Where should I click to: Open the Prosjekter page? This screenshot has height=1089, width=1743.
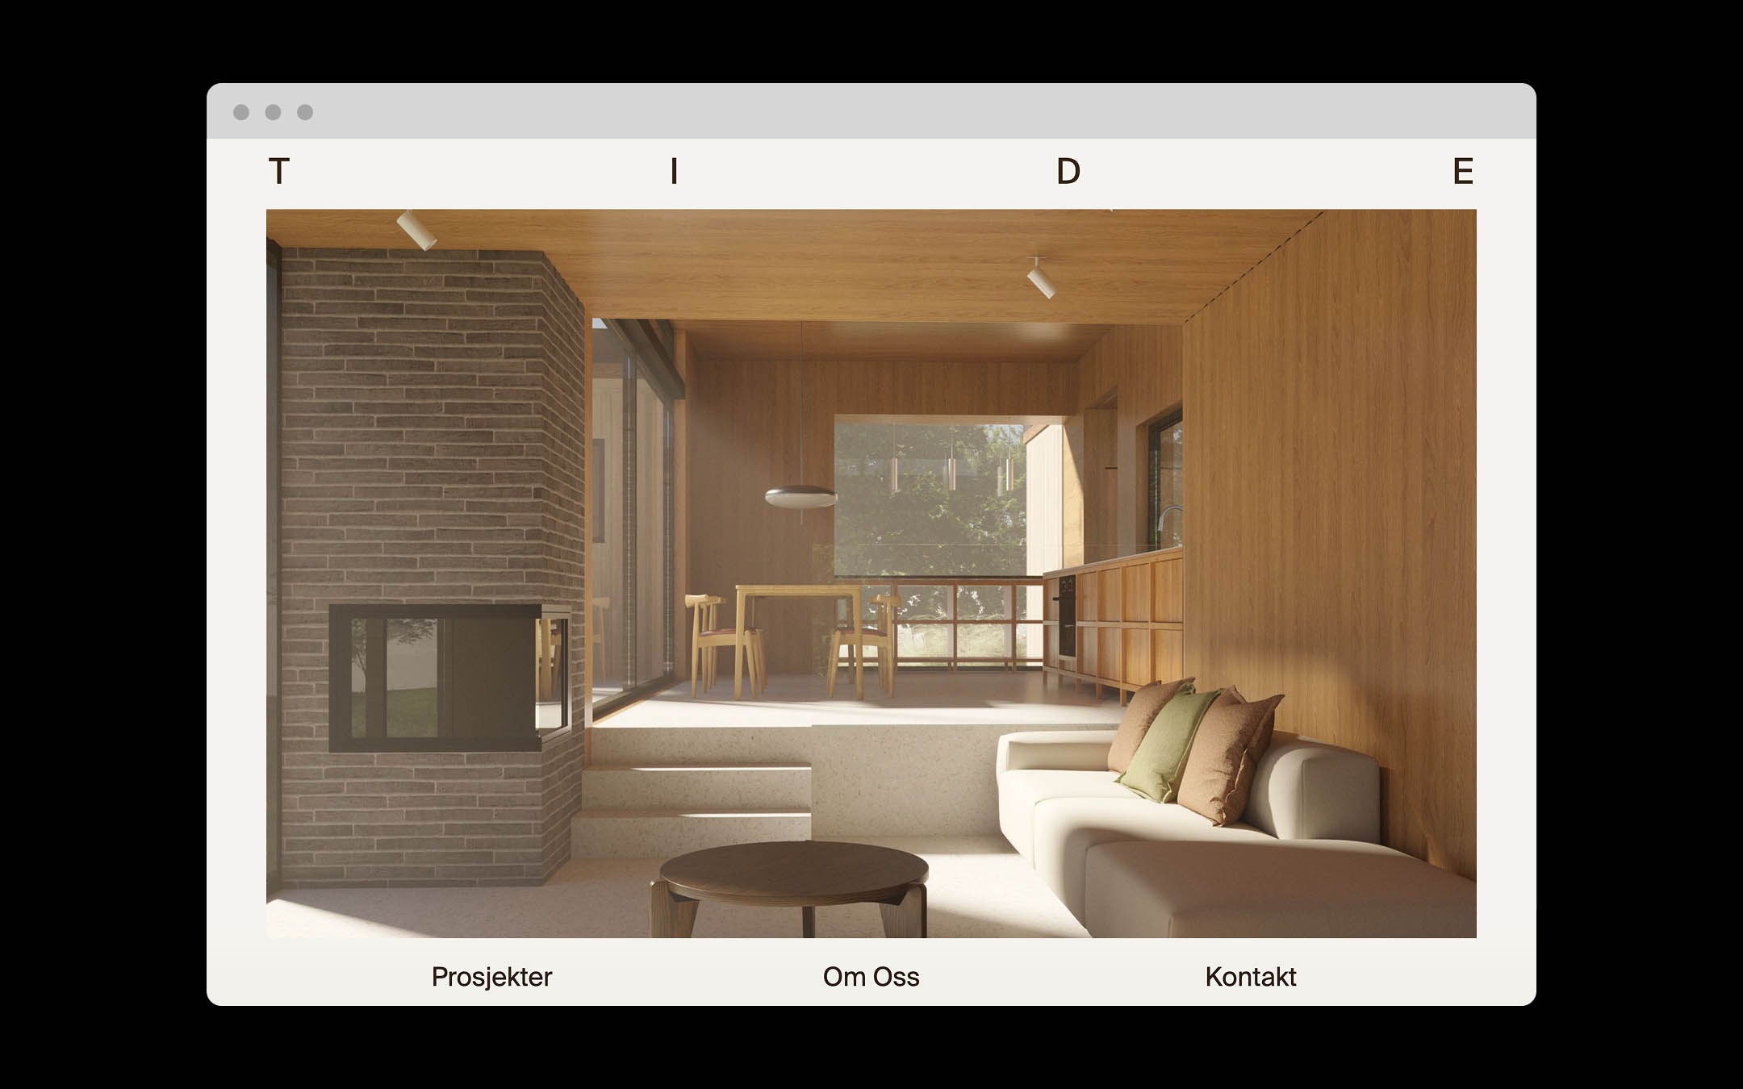click(x=491, y=977)
